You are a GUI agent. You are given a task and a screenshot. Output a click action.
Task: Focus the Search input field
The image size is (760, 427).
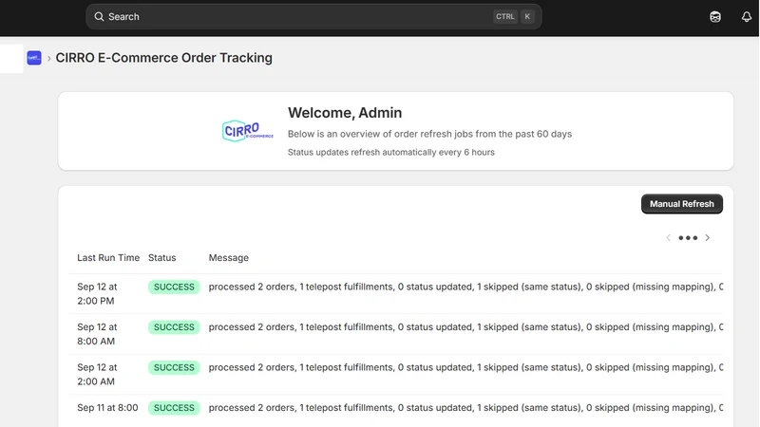click(313, 16)
